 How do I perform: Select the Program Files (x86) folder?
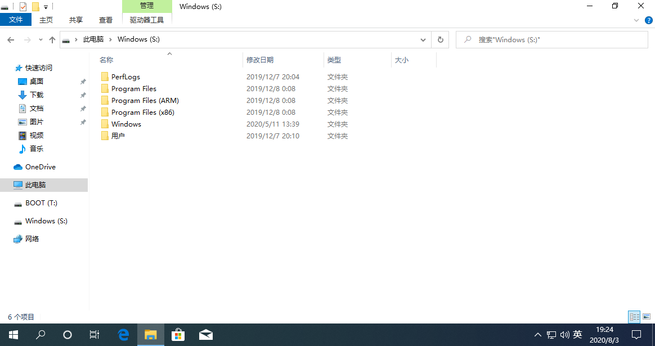click(x=143, y=112)
